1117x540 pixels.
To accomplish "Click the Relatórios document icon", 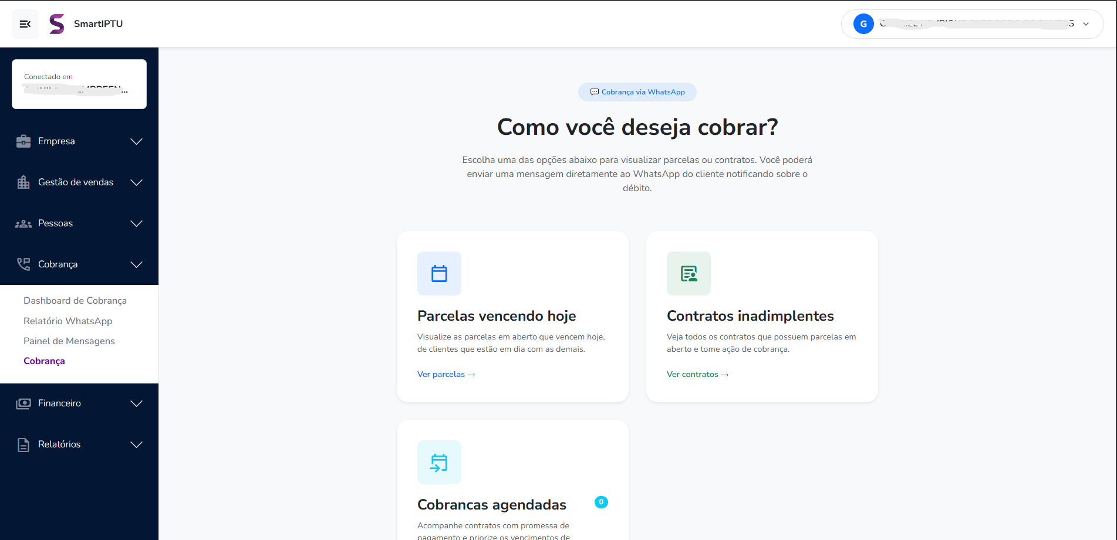I will point(23,444).
